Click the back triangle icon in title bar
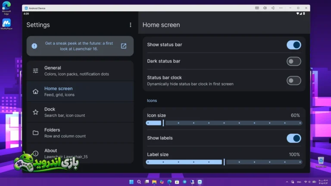Viewport: 331px width, 186px height. pos(273,8)
